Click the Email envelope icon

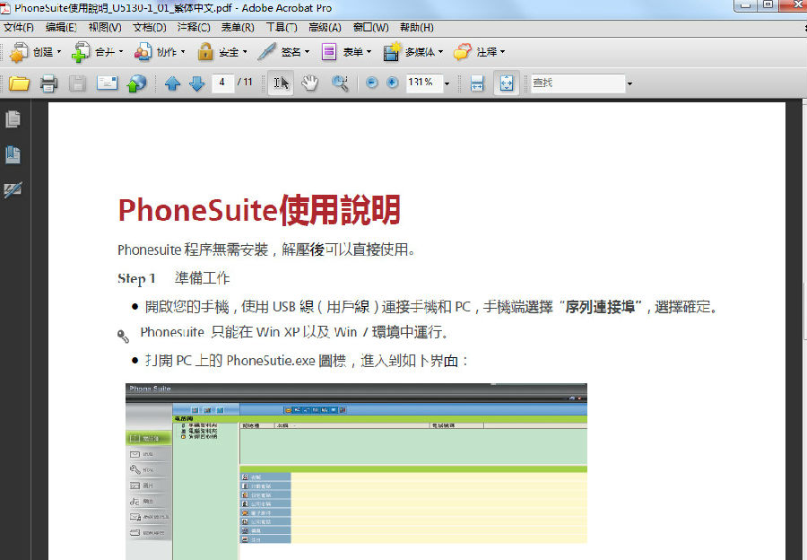tap(107, 83)
